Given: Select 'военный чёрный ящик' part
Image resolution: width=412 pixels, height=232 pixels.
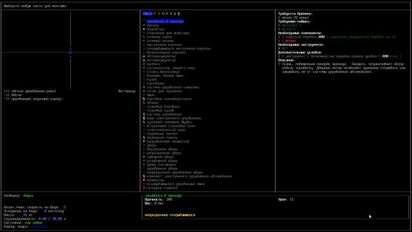Looking at the screenshot, I should [x=165, y=75].
